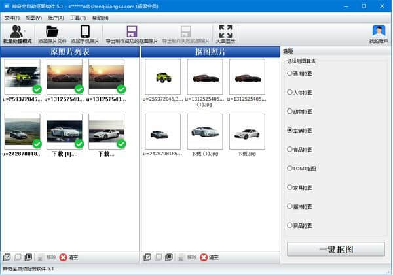Click invert-selection icon under cutout photos panel

168,257
